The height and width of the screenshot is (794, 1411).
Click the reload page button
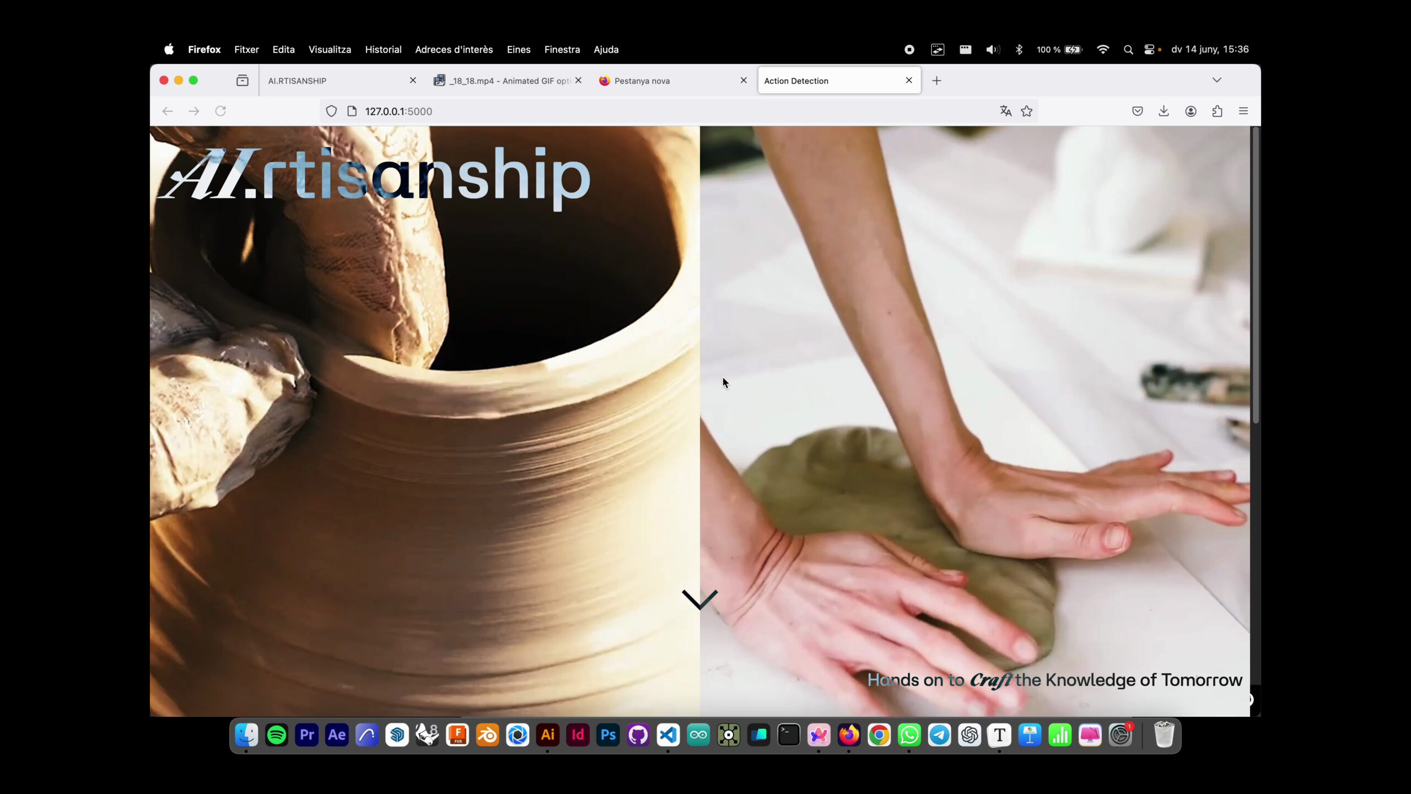(220, 111)
